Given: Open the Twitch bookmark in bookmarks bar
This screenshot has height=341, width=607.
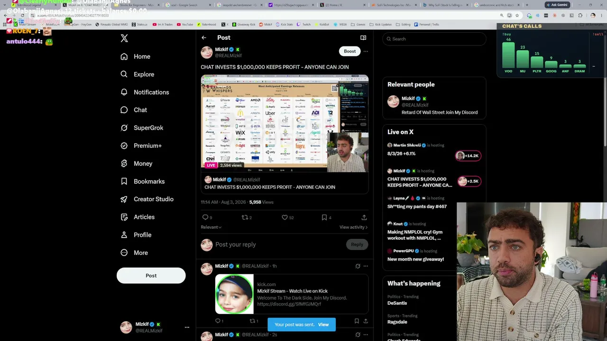Looking at the screenshot, I should pyautogui.click(x=304, y=25).
